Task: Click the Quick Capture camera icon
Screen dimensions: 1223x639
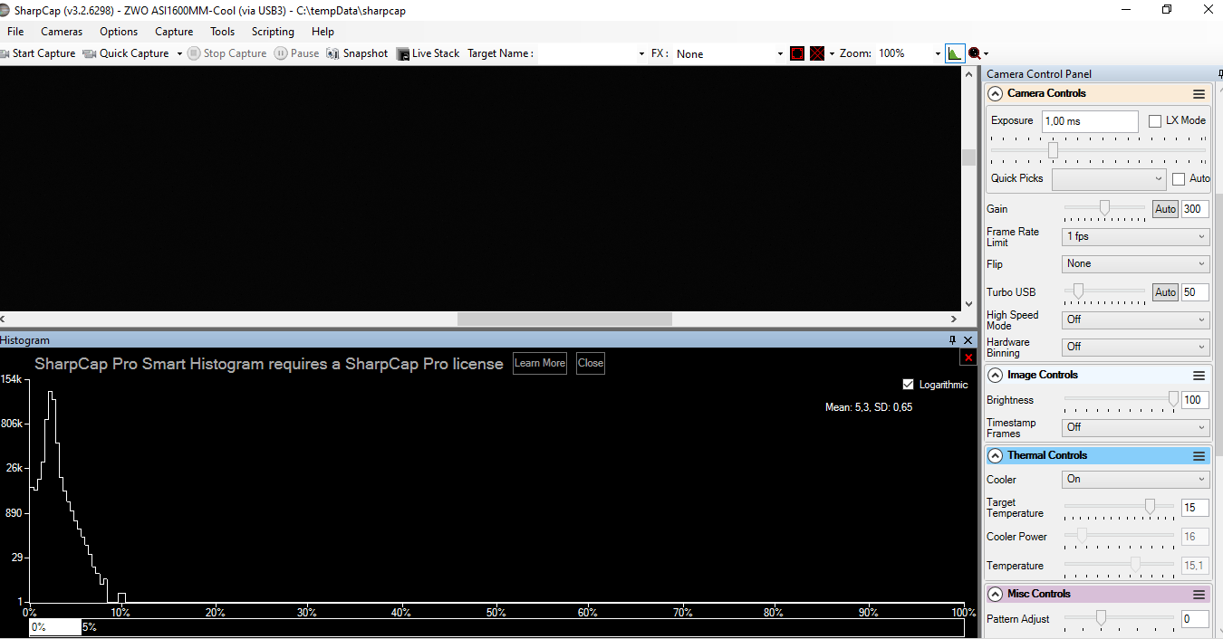Action: click(x=90, y=53)
